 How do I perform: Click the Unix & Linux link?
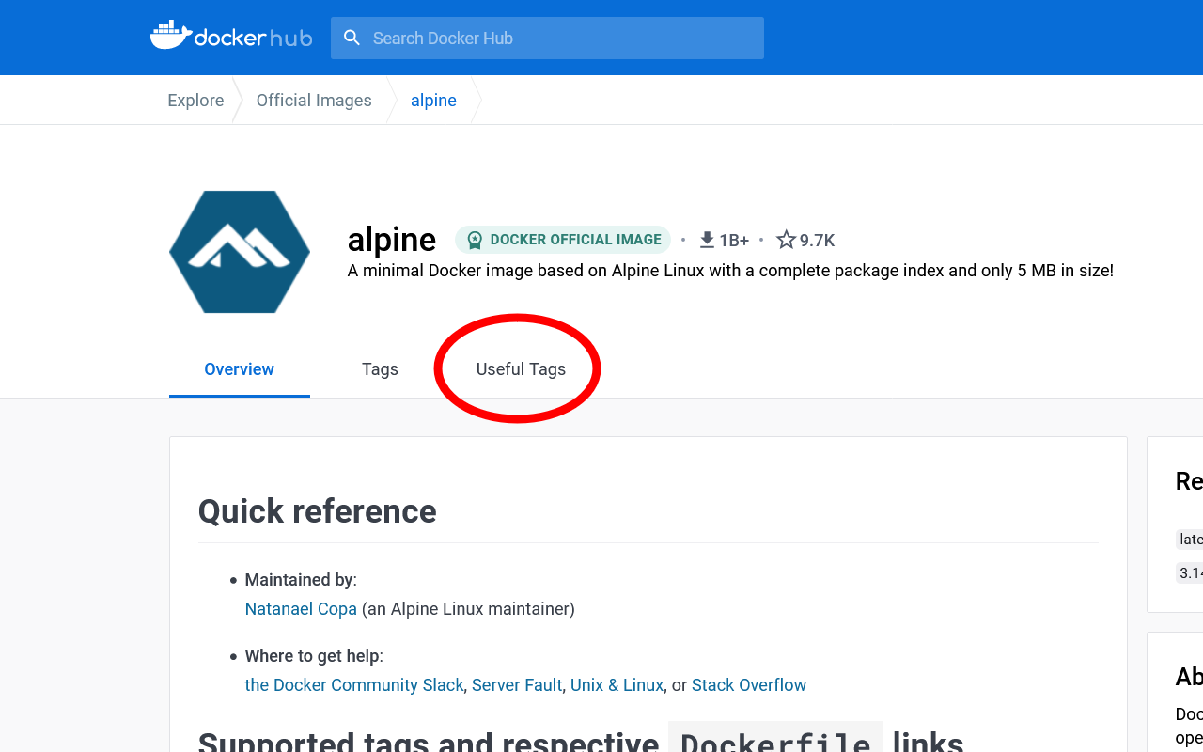tap(617, 684)
